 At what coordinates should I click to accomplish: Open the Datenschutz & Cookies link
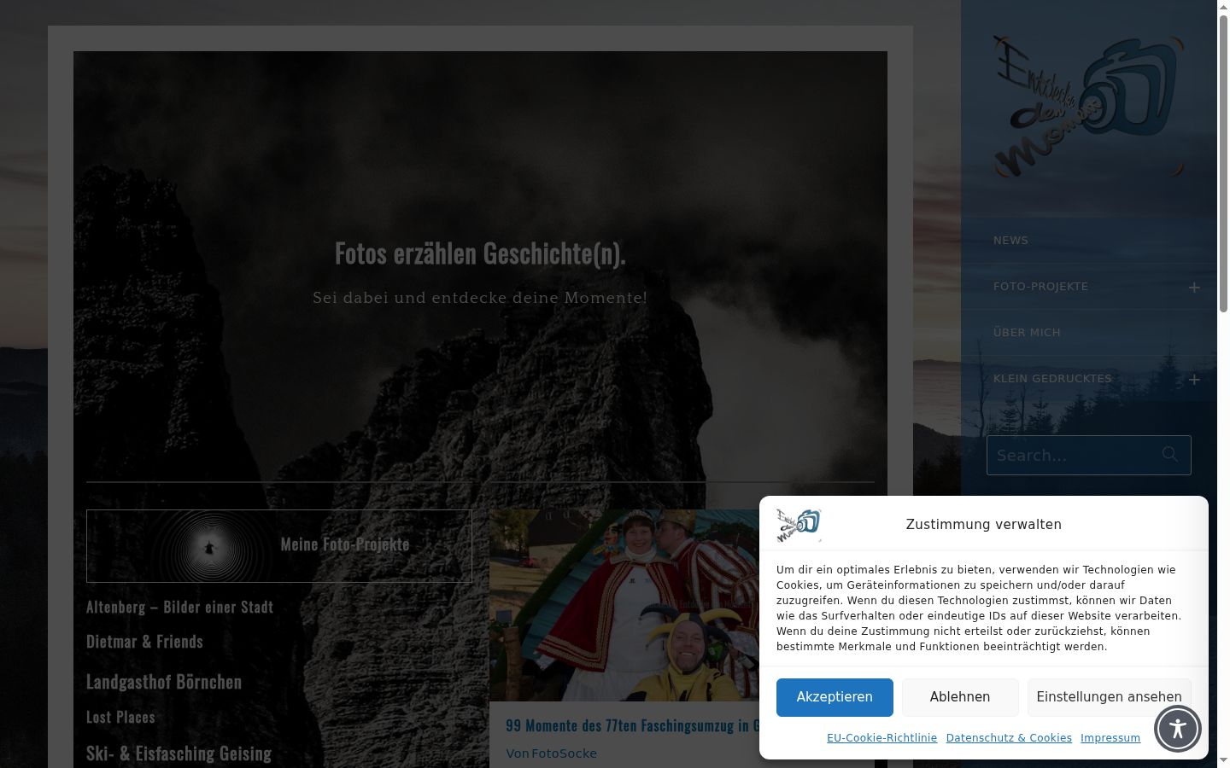pos(1009,738)
